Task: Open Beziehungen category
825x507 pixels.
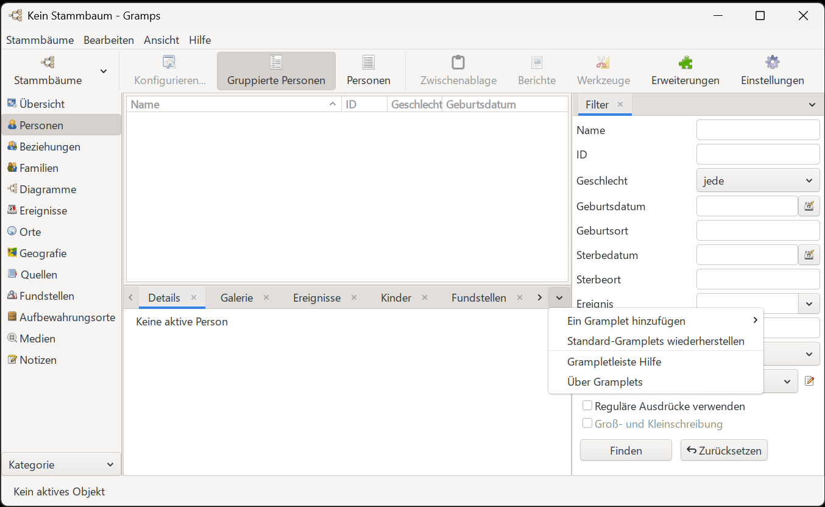Action: 61,146
